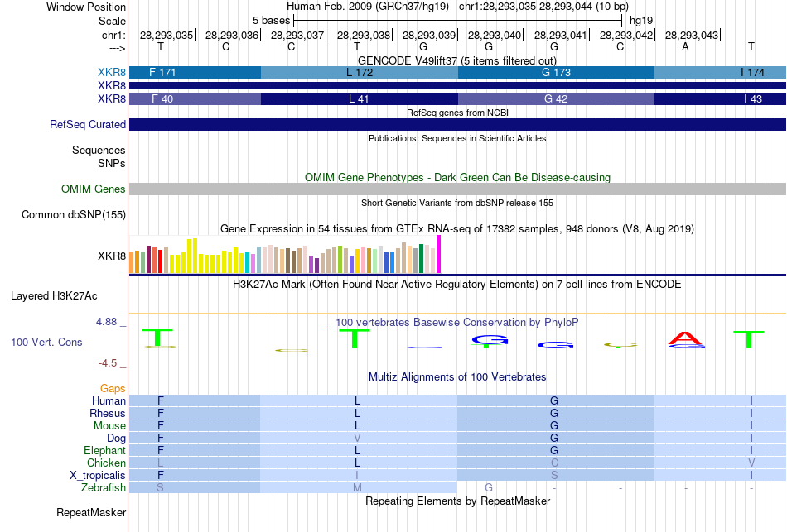
Task: Click the 100 Vert. Cons track label
Action: pyautogui.click(x=46, y=342)
